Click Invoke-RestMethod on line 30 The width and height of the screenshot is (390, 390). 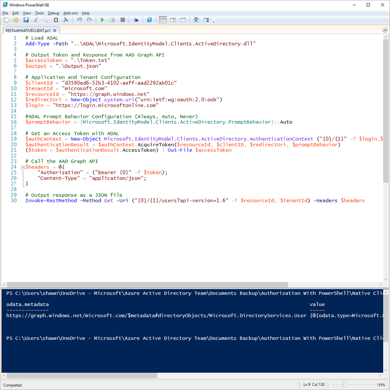[x=51, y=201]
